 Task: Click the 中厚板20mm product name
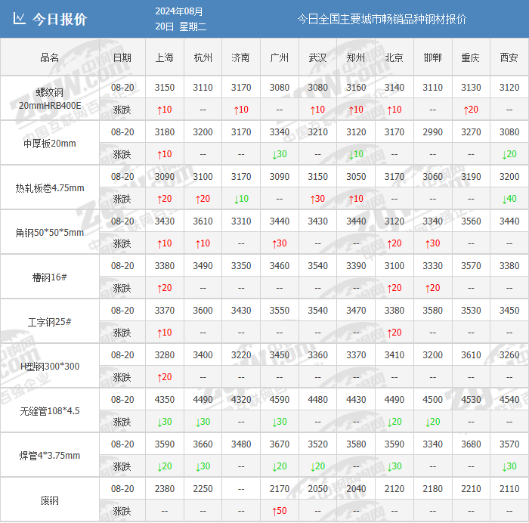tap(50, 144)
